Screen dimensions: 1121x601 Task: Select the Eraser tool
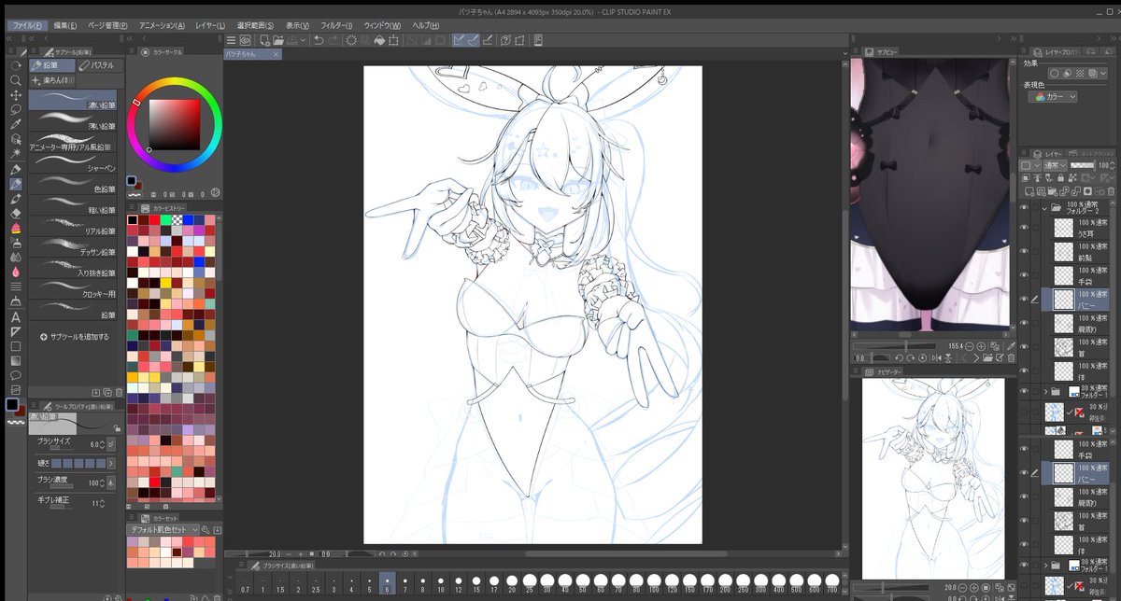[15, 213]
